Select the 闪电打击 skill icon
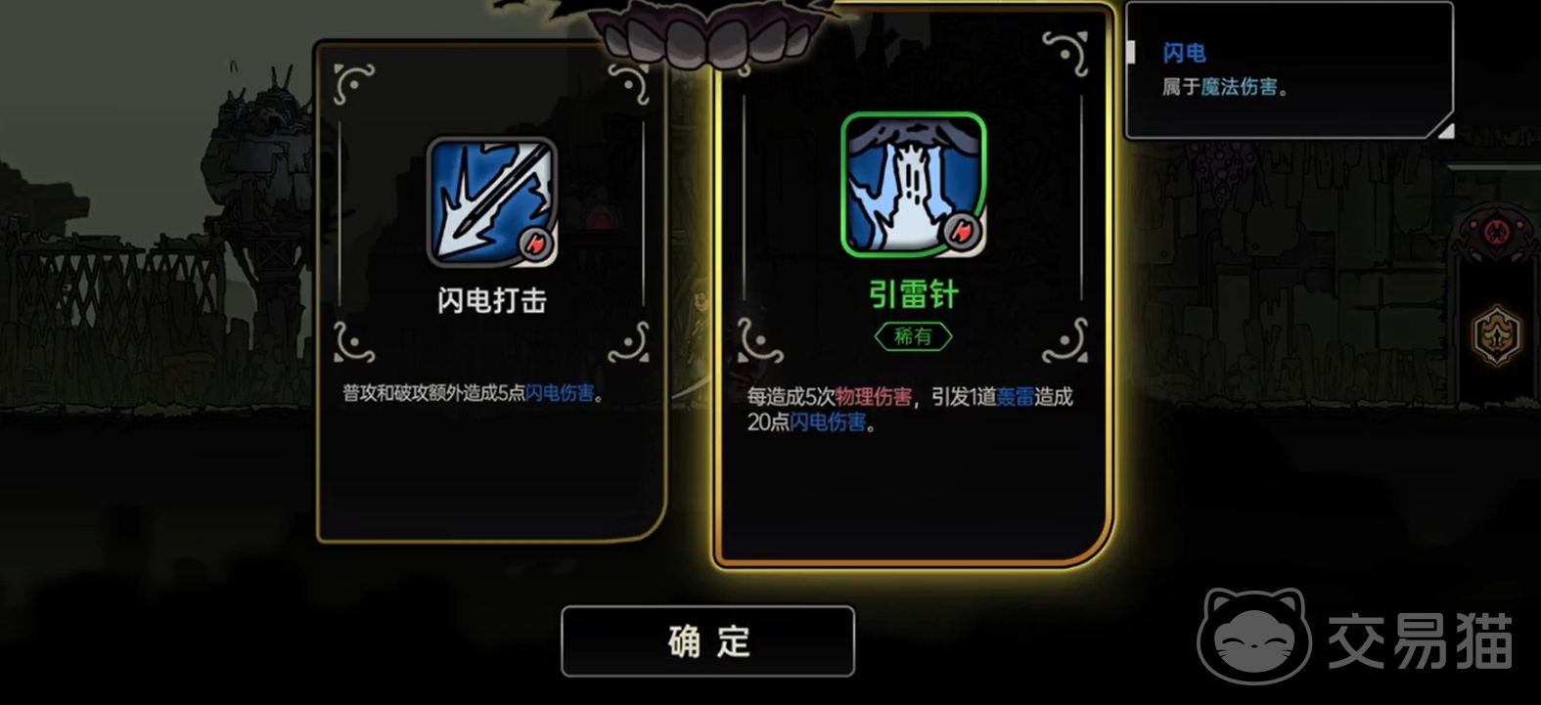This screenshot has height=705, width=1541. coord(492,201)
